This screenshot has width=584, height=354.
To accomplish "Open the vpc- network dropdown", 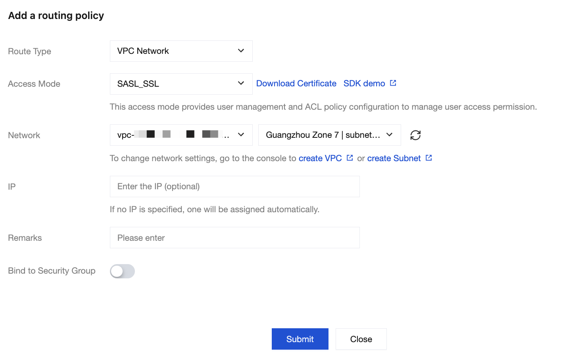I will 181,135.
